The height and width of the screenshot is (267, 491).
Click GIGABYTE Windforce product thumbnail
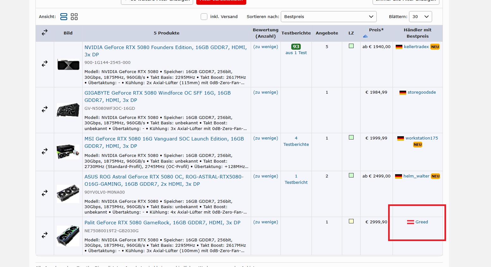pos(68,110)
